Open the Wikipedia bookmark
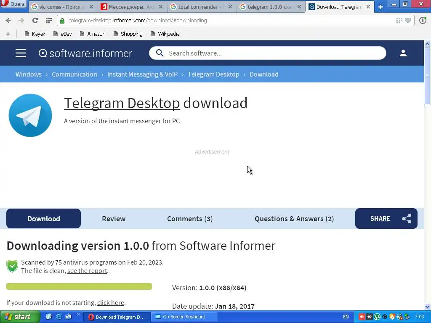 (x=165, y=34)
